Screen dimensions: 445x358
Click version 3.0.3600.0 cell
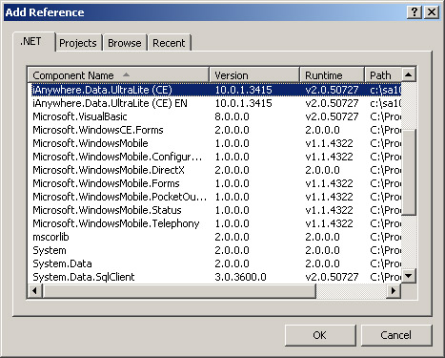pyautogui.click(x=240, y=277)
